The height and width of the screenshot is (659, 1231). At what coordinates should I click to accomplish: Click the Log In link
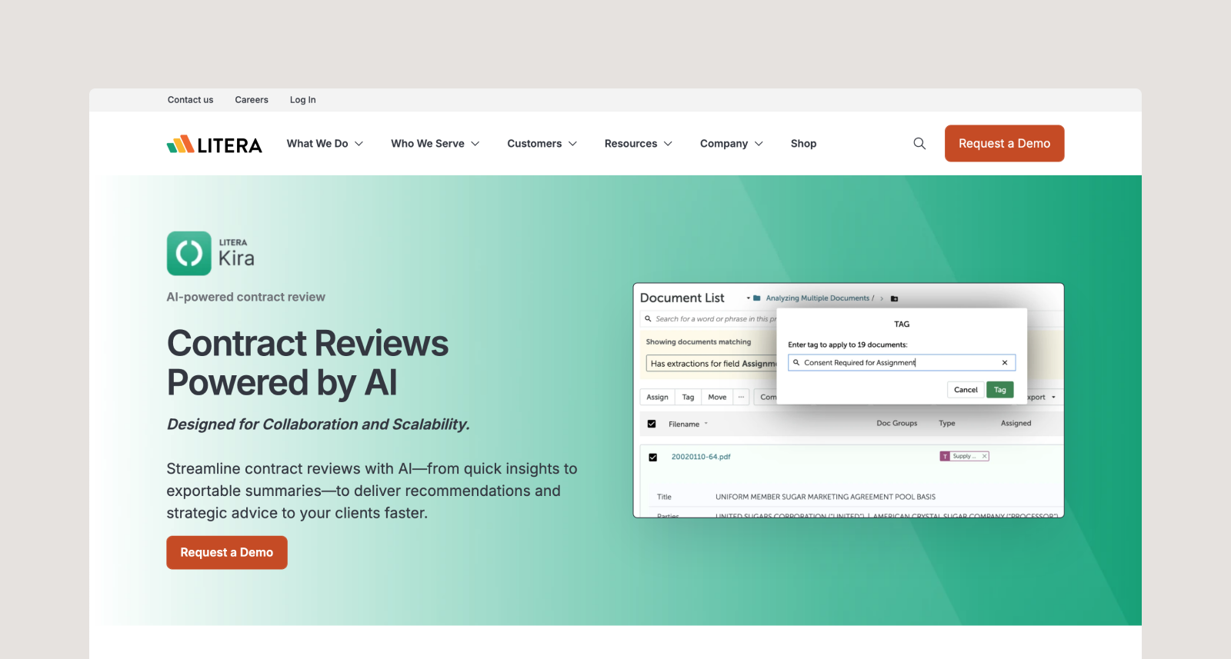tap(302, 100)
